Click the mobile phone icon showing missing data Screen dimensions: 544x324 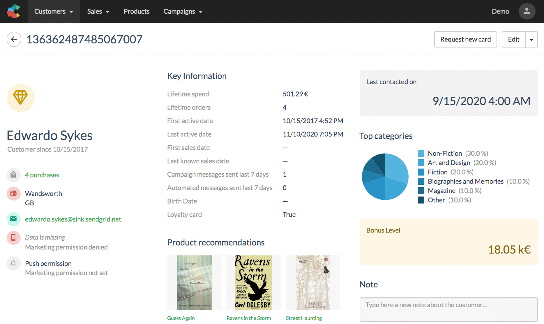pos(13,238)
